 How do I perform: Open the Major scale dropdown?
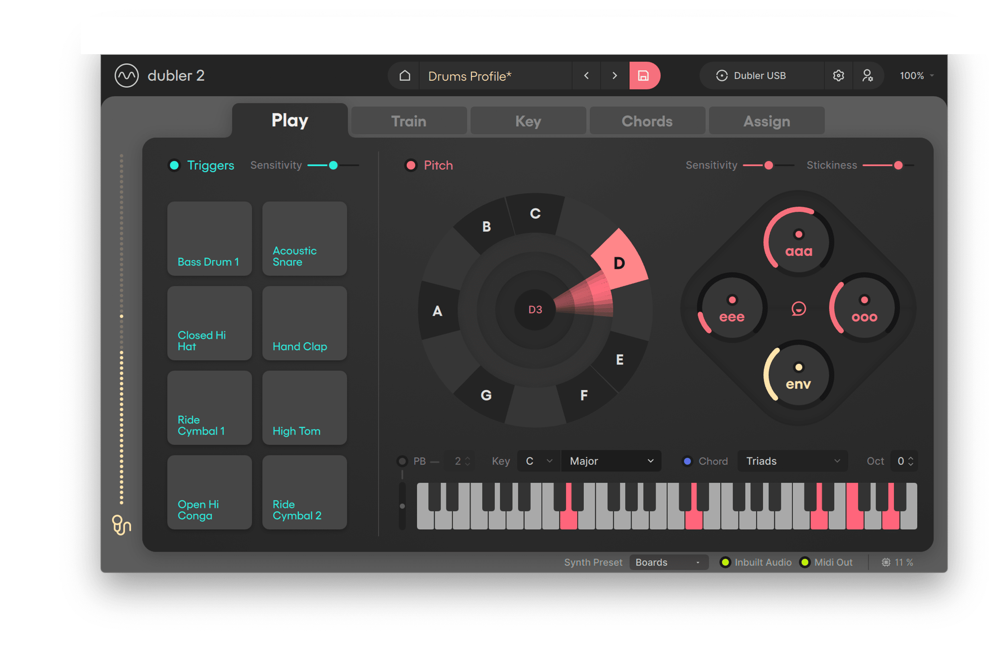tap(610, 461)
